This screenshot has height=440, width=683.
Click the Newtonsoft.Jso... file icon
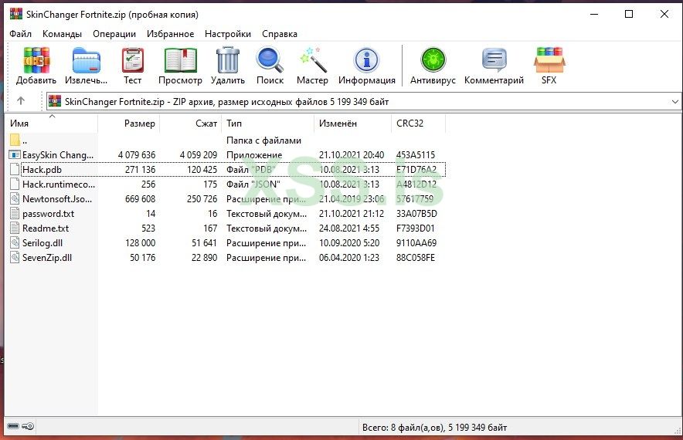click(15, 199)
